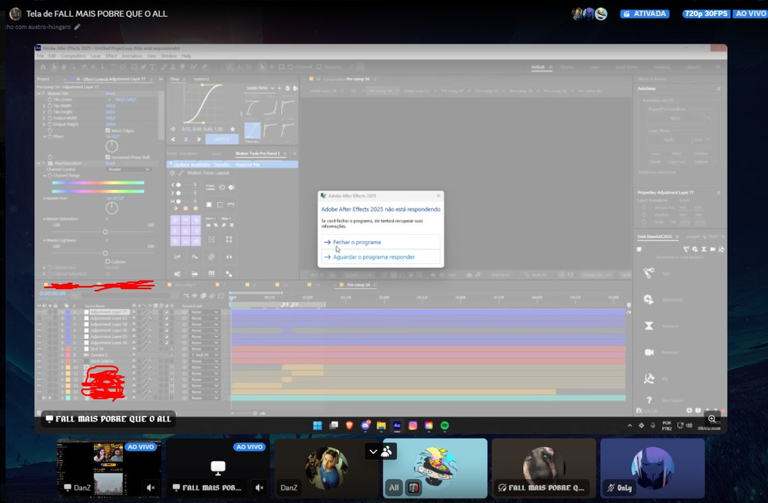This screenshot has height=503, width=768.
Task: Collapse the Motion Tile effect group
Action: coord(38,93)
